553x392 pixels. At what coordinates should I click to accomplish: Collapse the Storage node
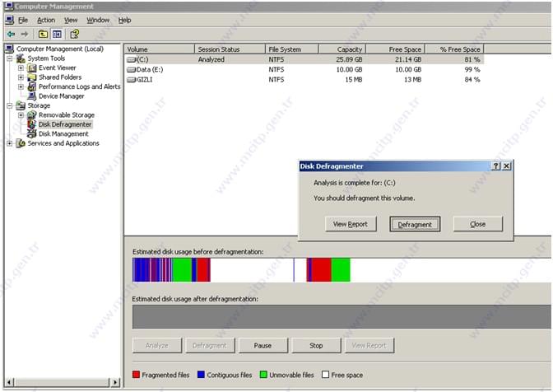tap(10, 105)
